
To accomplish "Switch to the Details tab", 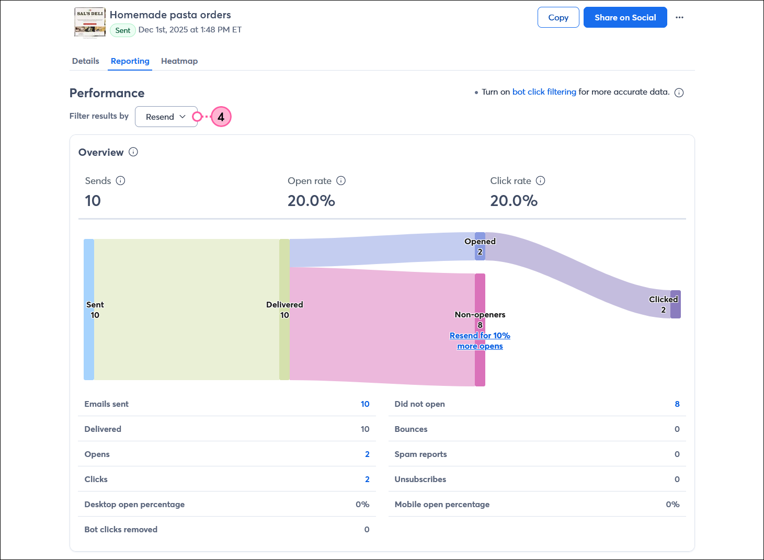I will (x=85, y=61).
